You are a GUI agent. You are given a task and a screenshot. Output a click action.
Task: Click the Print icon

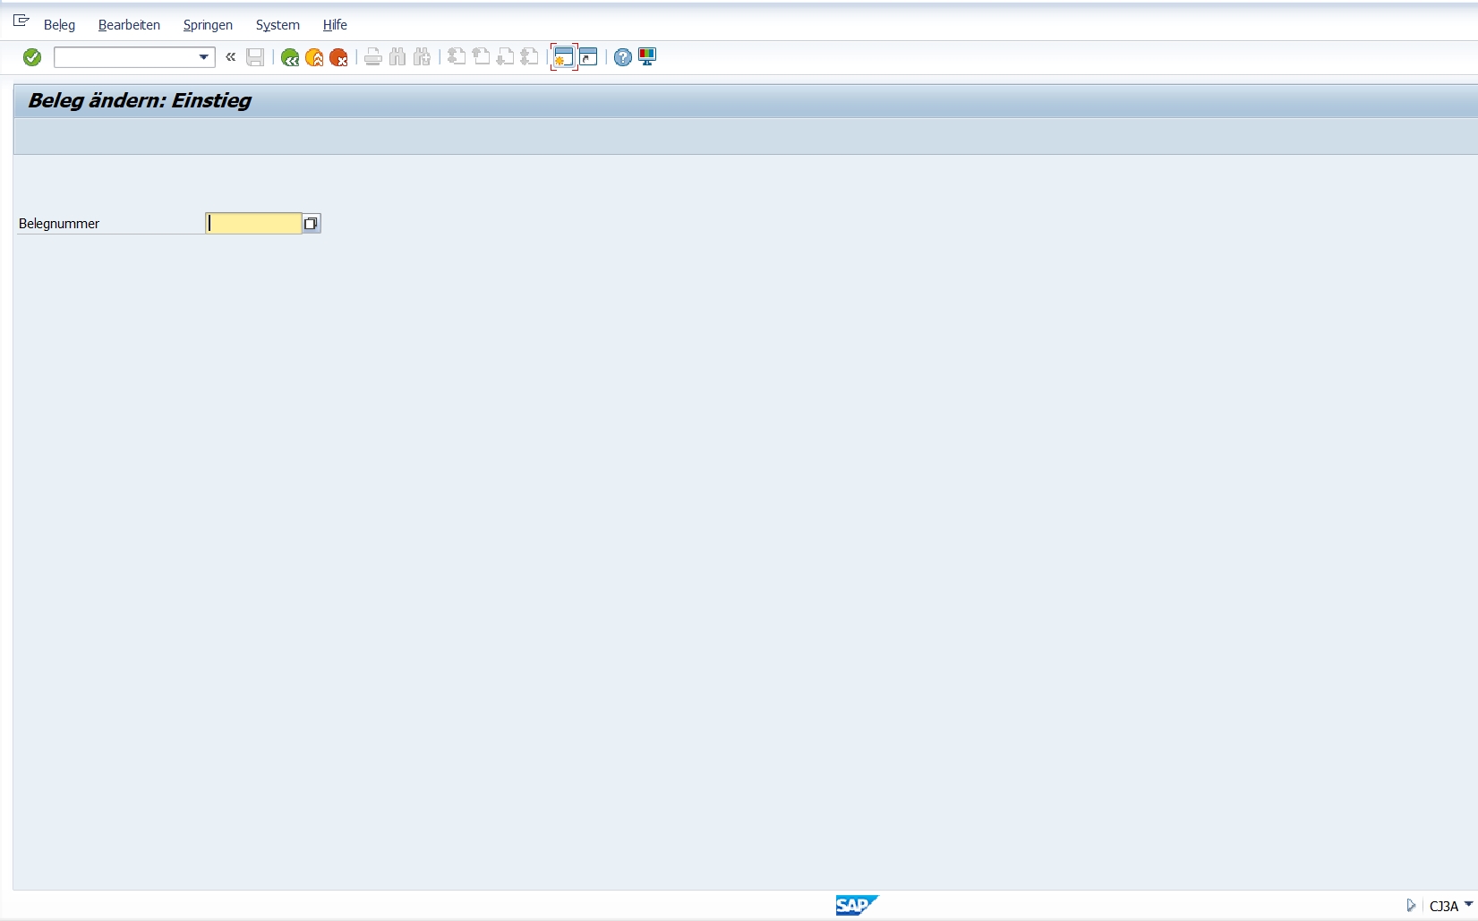(x=373, y=57)
